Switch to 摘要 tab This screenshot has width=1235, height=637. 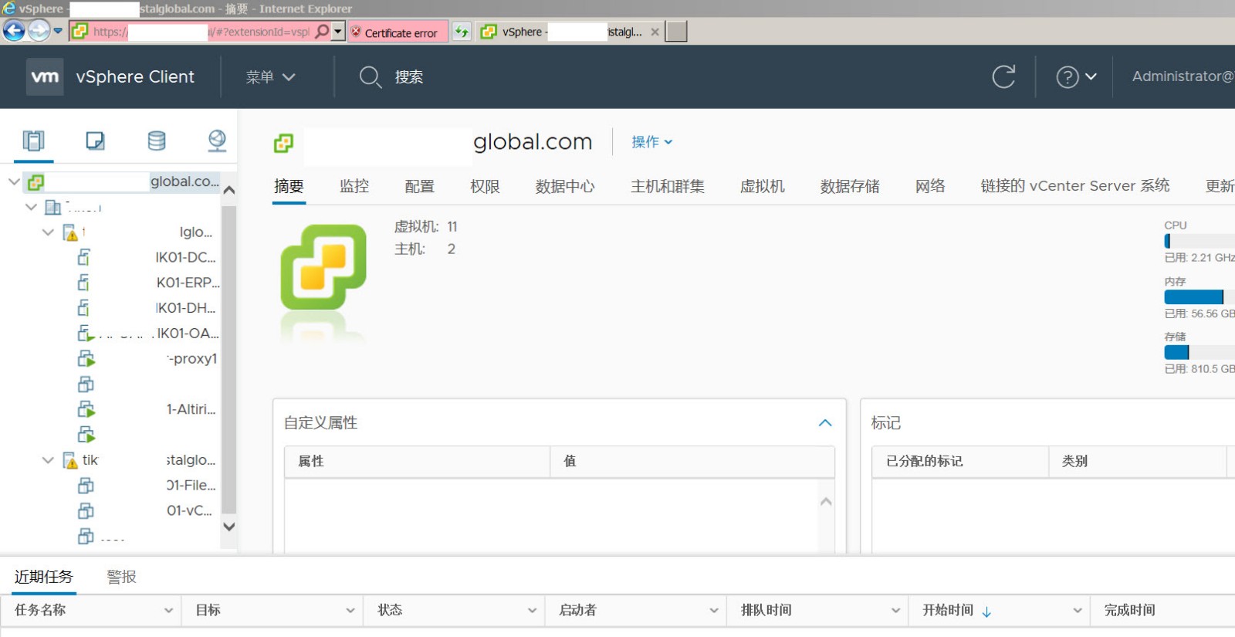click(x=289, y=186)
